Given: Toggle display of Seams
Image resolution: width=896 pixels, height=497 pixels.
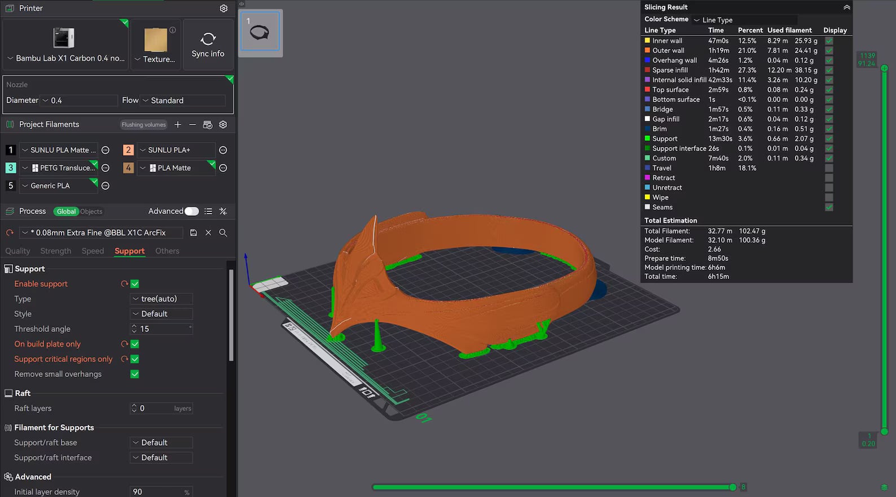Looking at the screenshot, I should coord(829,207).
